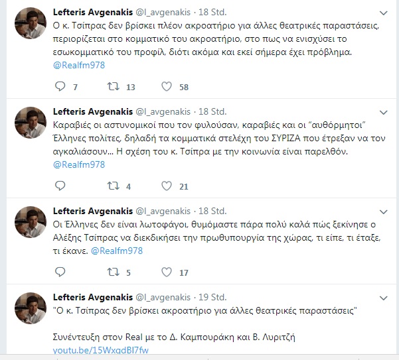Open the 19 Std. timestamp of last tweet
This screenshot has width=399, height=360.
point(212,297)
